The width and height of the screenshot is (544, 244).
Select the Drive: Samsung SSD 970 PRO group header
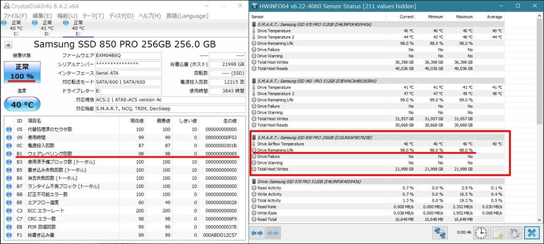point(378,181)
